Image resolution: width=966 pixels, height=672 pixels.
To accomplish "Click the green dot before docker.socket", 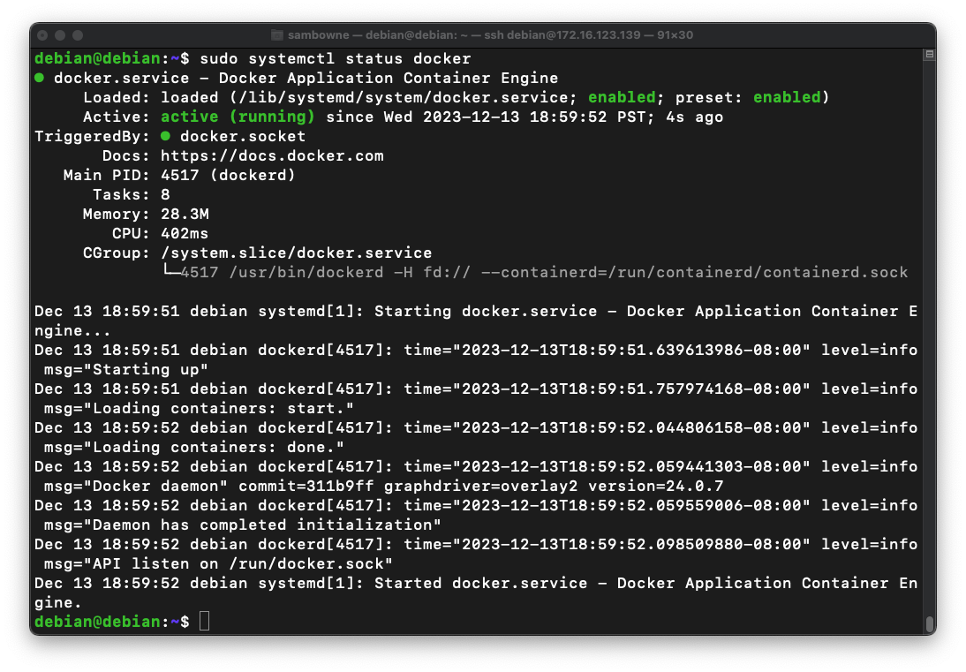I will tap(165, 135).
